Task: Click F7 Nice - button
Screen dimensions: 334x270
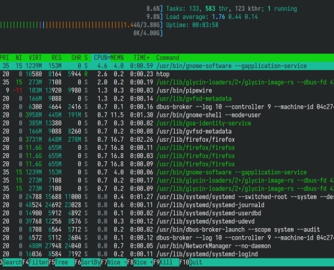Action: [x=113, y=263]
